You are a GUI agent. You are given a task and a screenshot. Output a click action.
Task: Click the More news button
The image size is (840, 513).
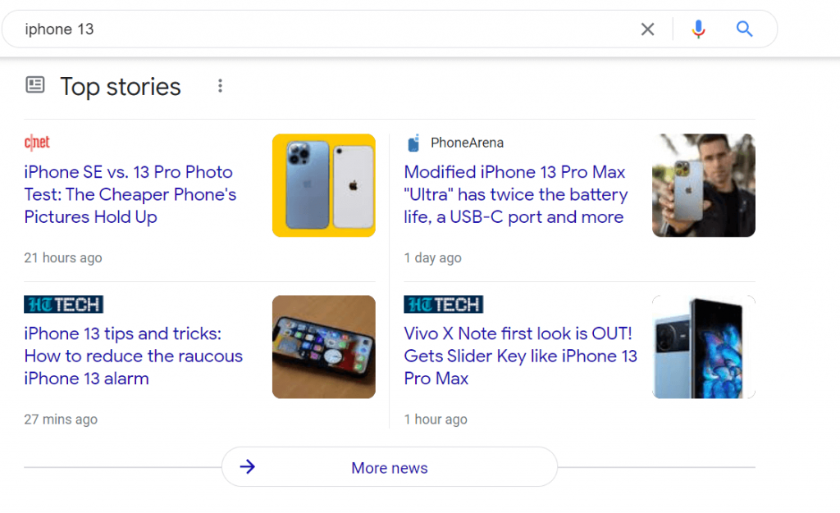[390, 467]
